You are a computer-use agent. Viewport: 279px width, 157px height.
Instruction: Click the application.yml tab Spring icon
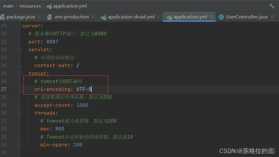169,17
